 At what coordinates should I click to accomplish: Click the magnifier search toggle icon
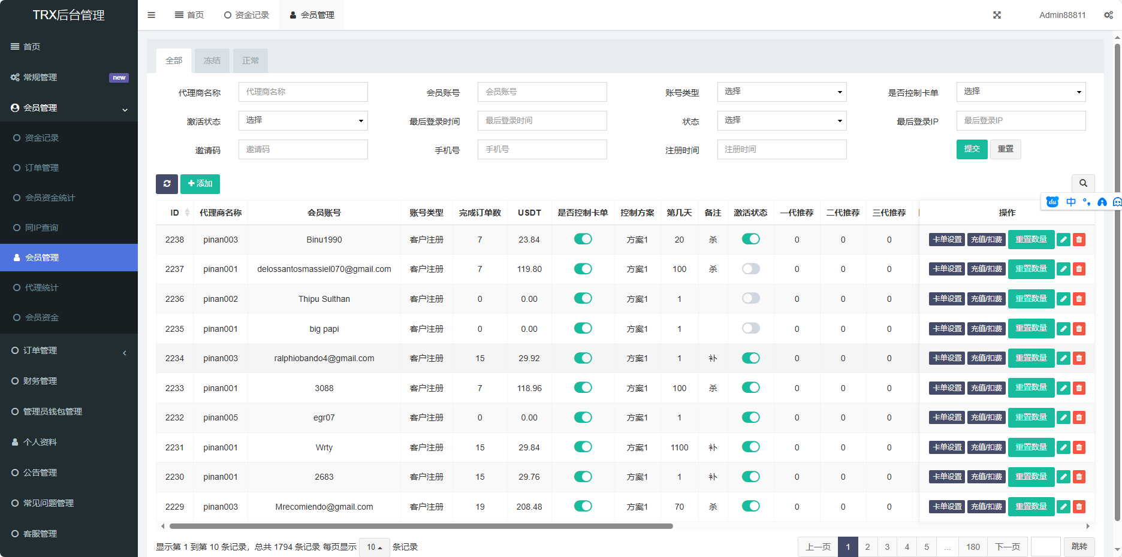coord(1083,183)
